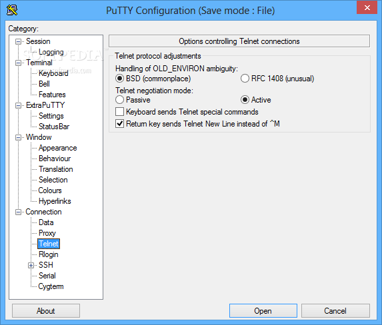382x325 pixels.
Task: Click the Handling of OLD_ENVIRON ambiguity label
Action: (x=177, y=69)
